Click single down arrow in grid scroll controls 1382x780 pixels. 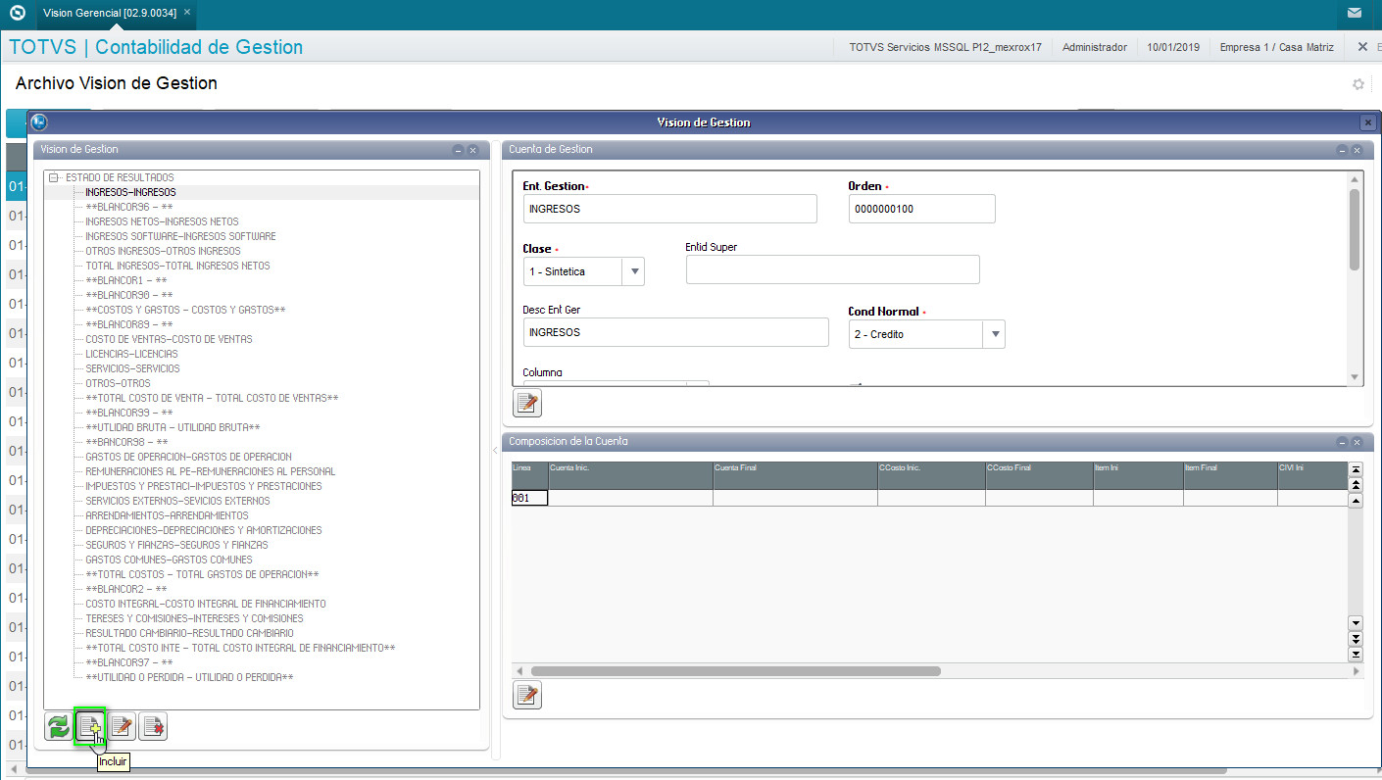point(1357,623)
